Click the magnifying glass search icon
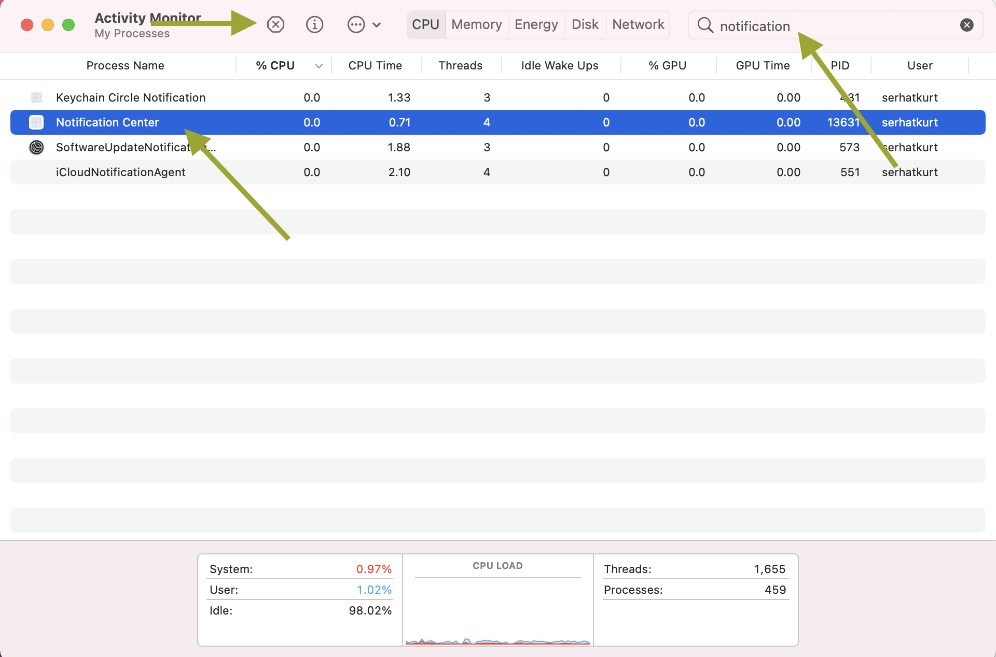Image resolution: width=996 pixels, height=657 pixels. click(x=705, y=25)
